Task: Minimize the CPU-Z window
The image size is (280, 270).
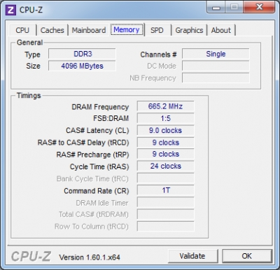Action: pyautogui.click(x=216, y=8)
